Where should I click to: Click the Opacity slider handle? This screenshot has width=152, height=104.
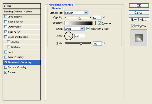point(80,18)
